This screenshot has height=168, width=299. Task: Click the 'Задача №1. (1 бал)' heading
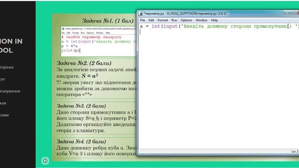point(108,21)
